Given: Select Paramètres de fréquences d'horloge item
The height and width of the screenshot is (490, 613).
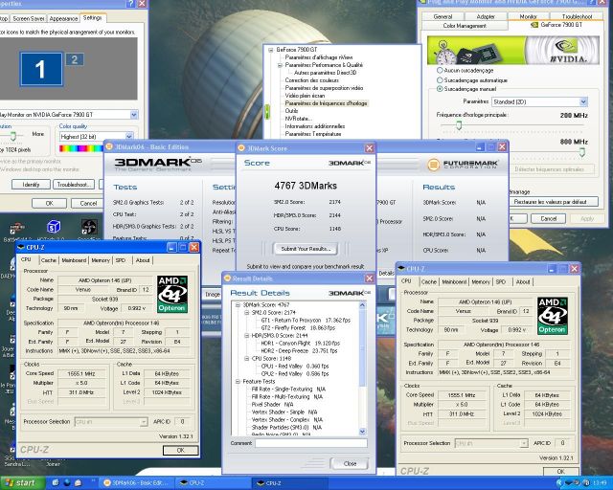Looking at the screenshot, I should [x=326, y=103].
